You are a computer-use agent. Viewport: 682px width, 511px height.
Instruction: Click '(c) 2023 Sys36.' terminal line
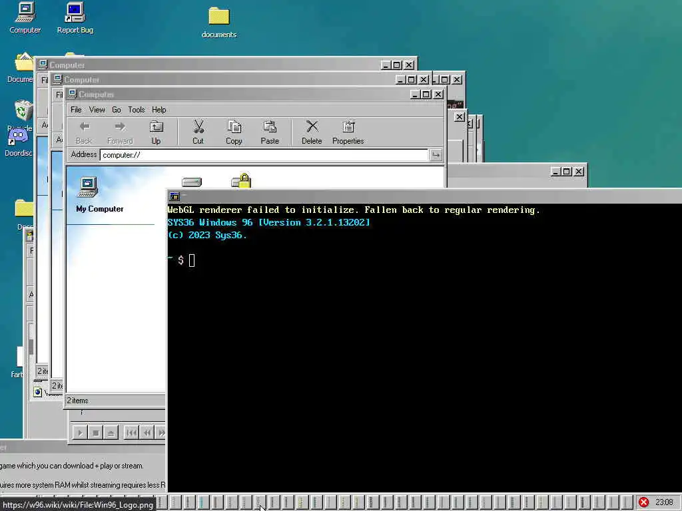click(207, 235)
